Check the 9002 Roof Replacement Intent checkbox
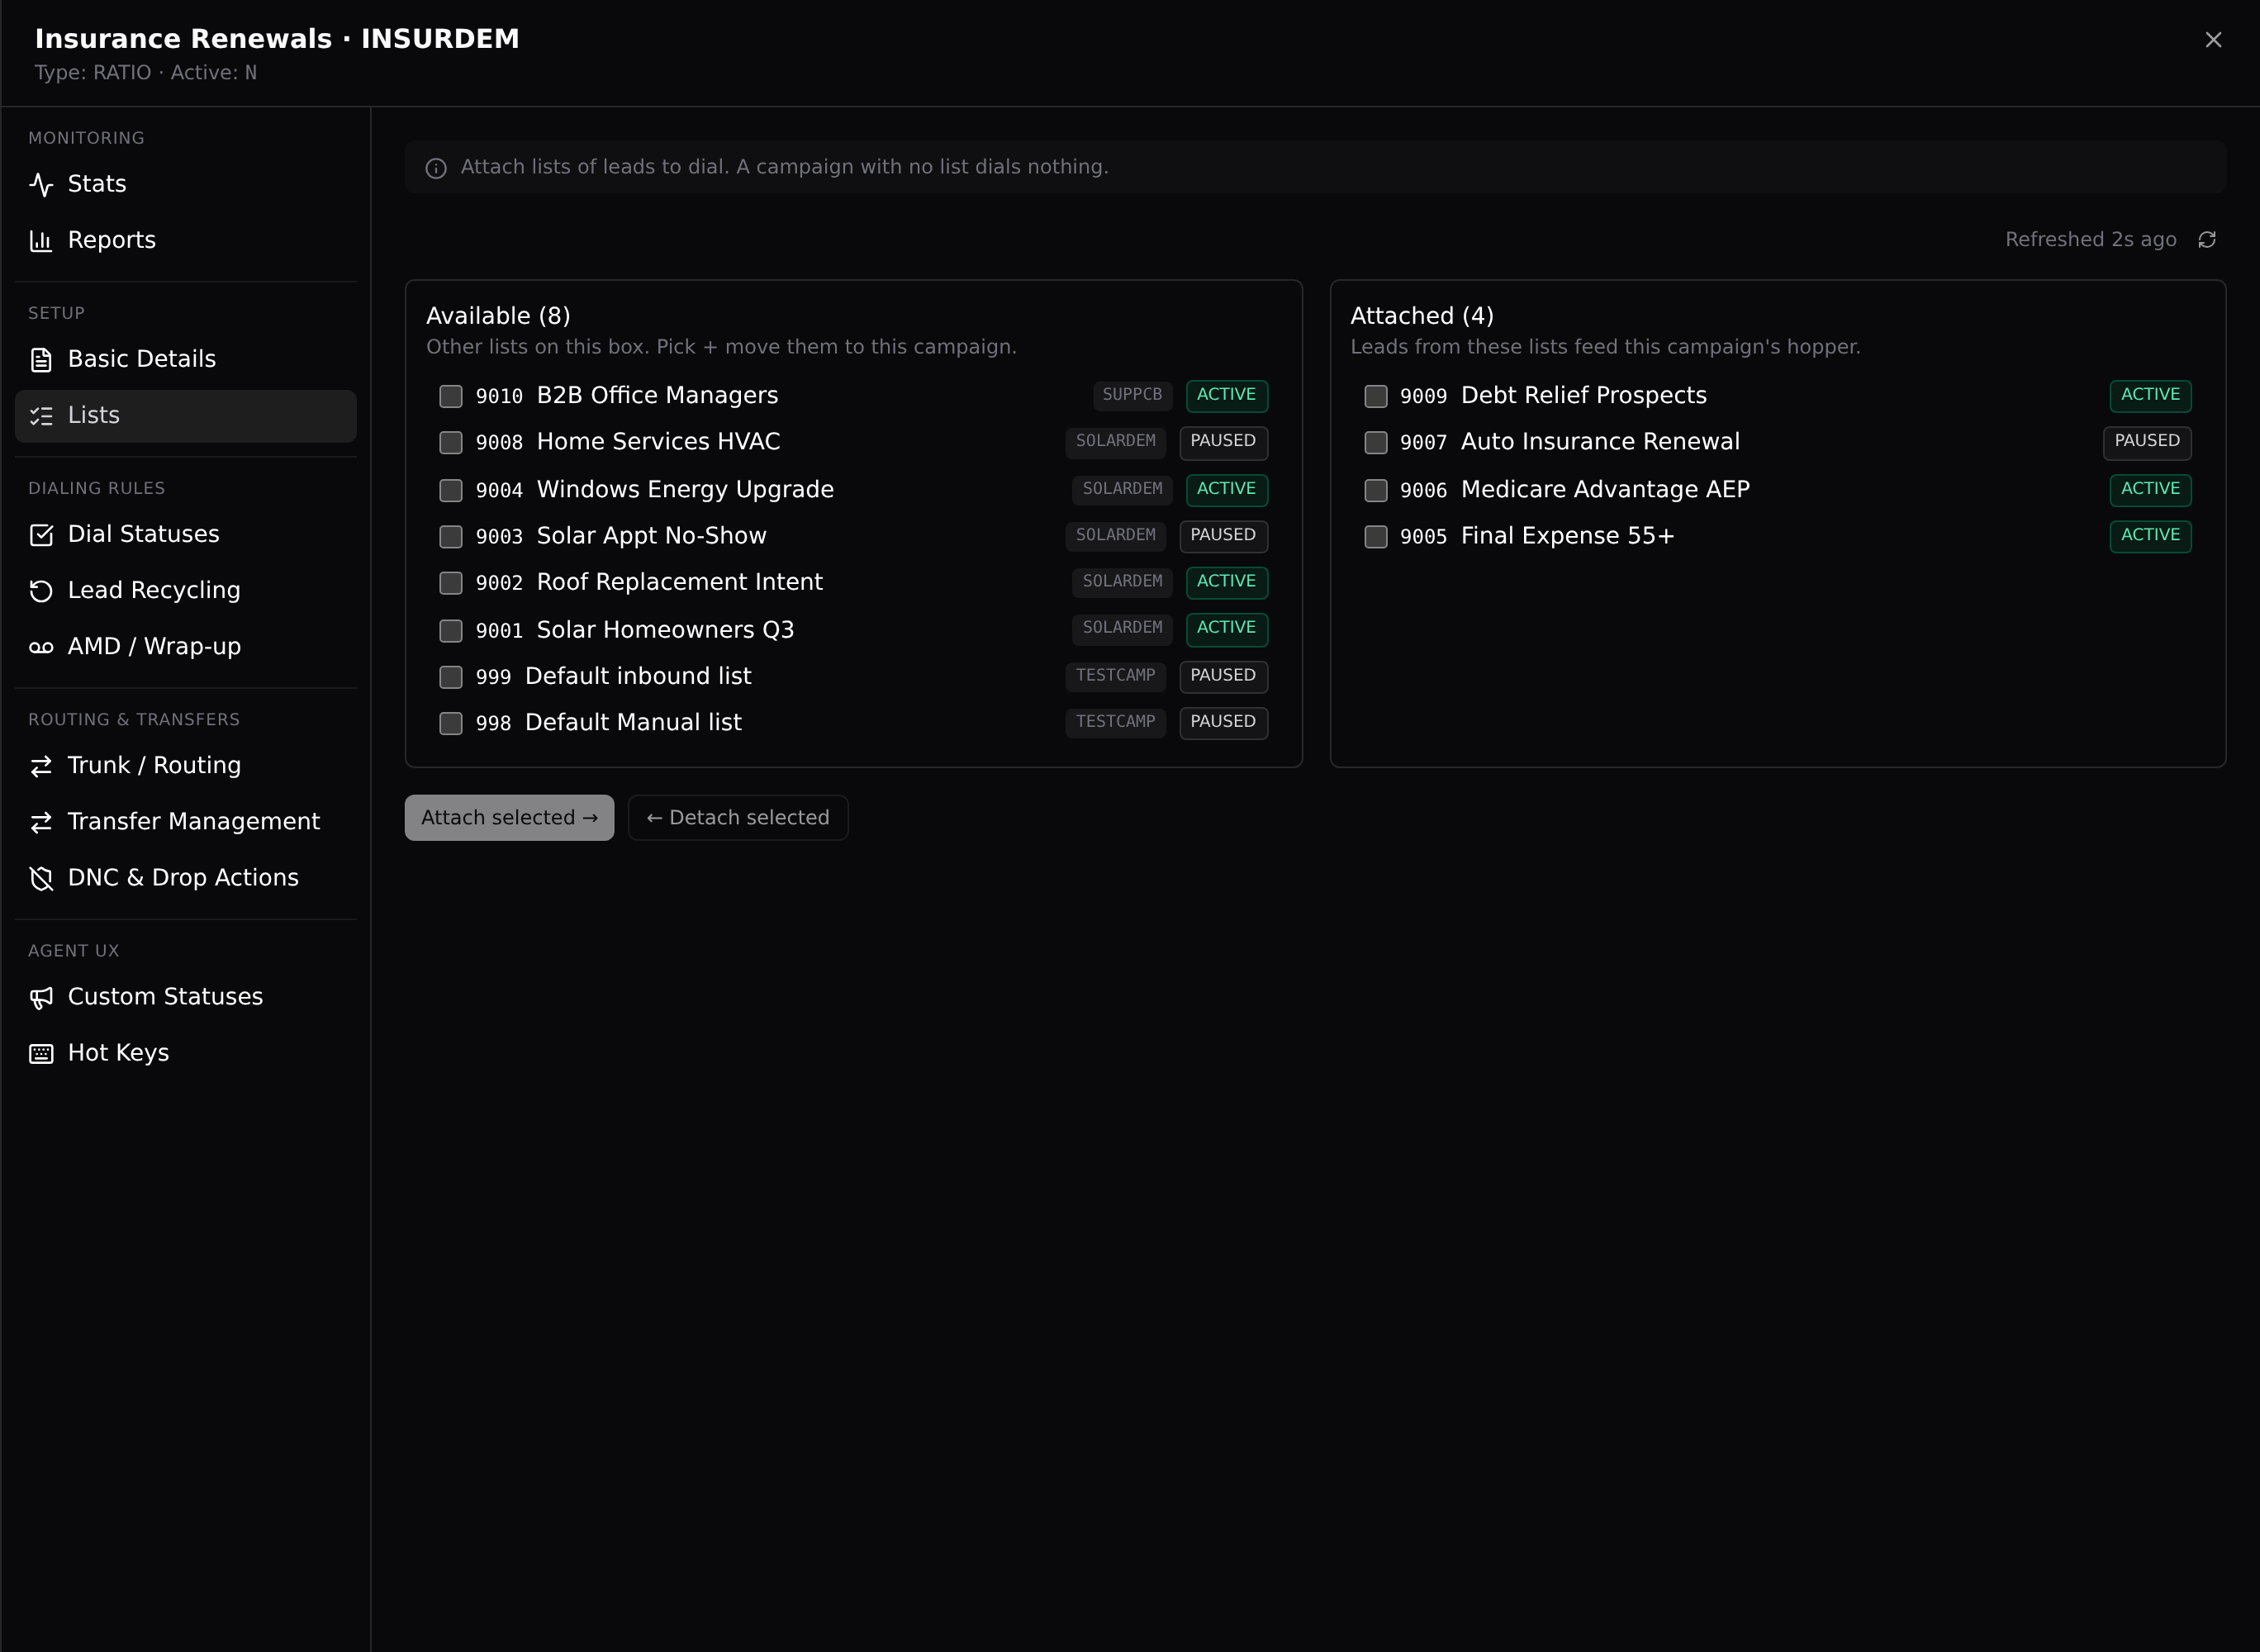This screenshot has height=1652, width=2260. (x=451, y=583)
